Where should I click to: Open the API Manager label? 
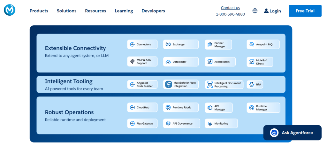point(220,108)
